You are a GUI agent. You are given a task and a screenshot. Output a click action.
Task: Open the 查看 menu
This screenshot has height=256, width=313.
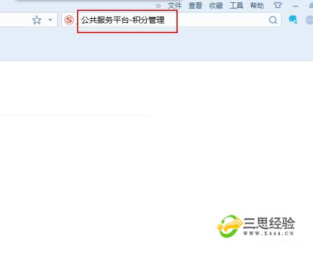(195, 5)
